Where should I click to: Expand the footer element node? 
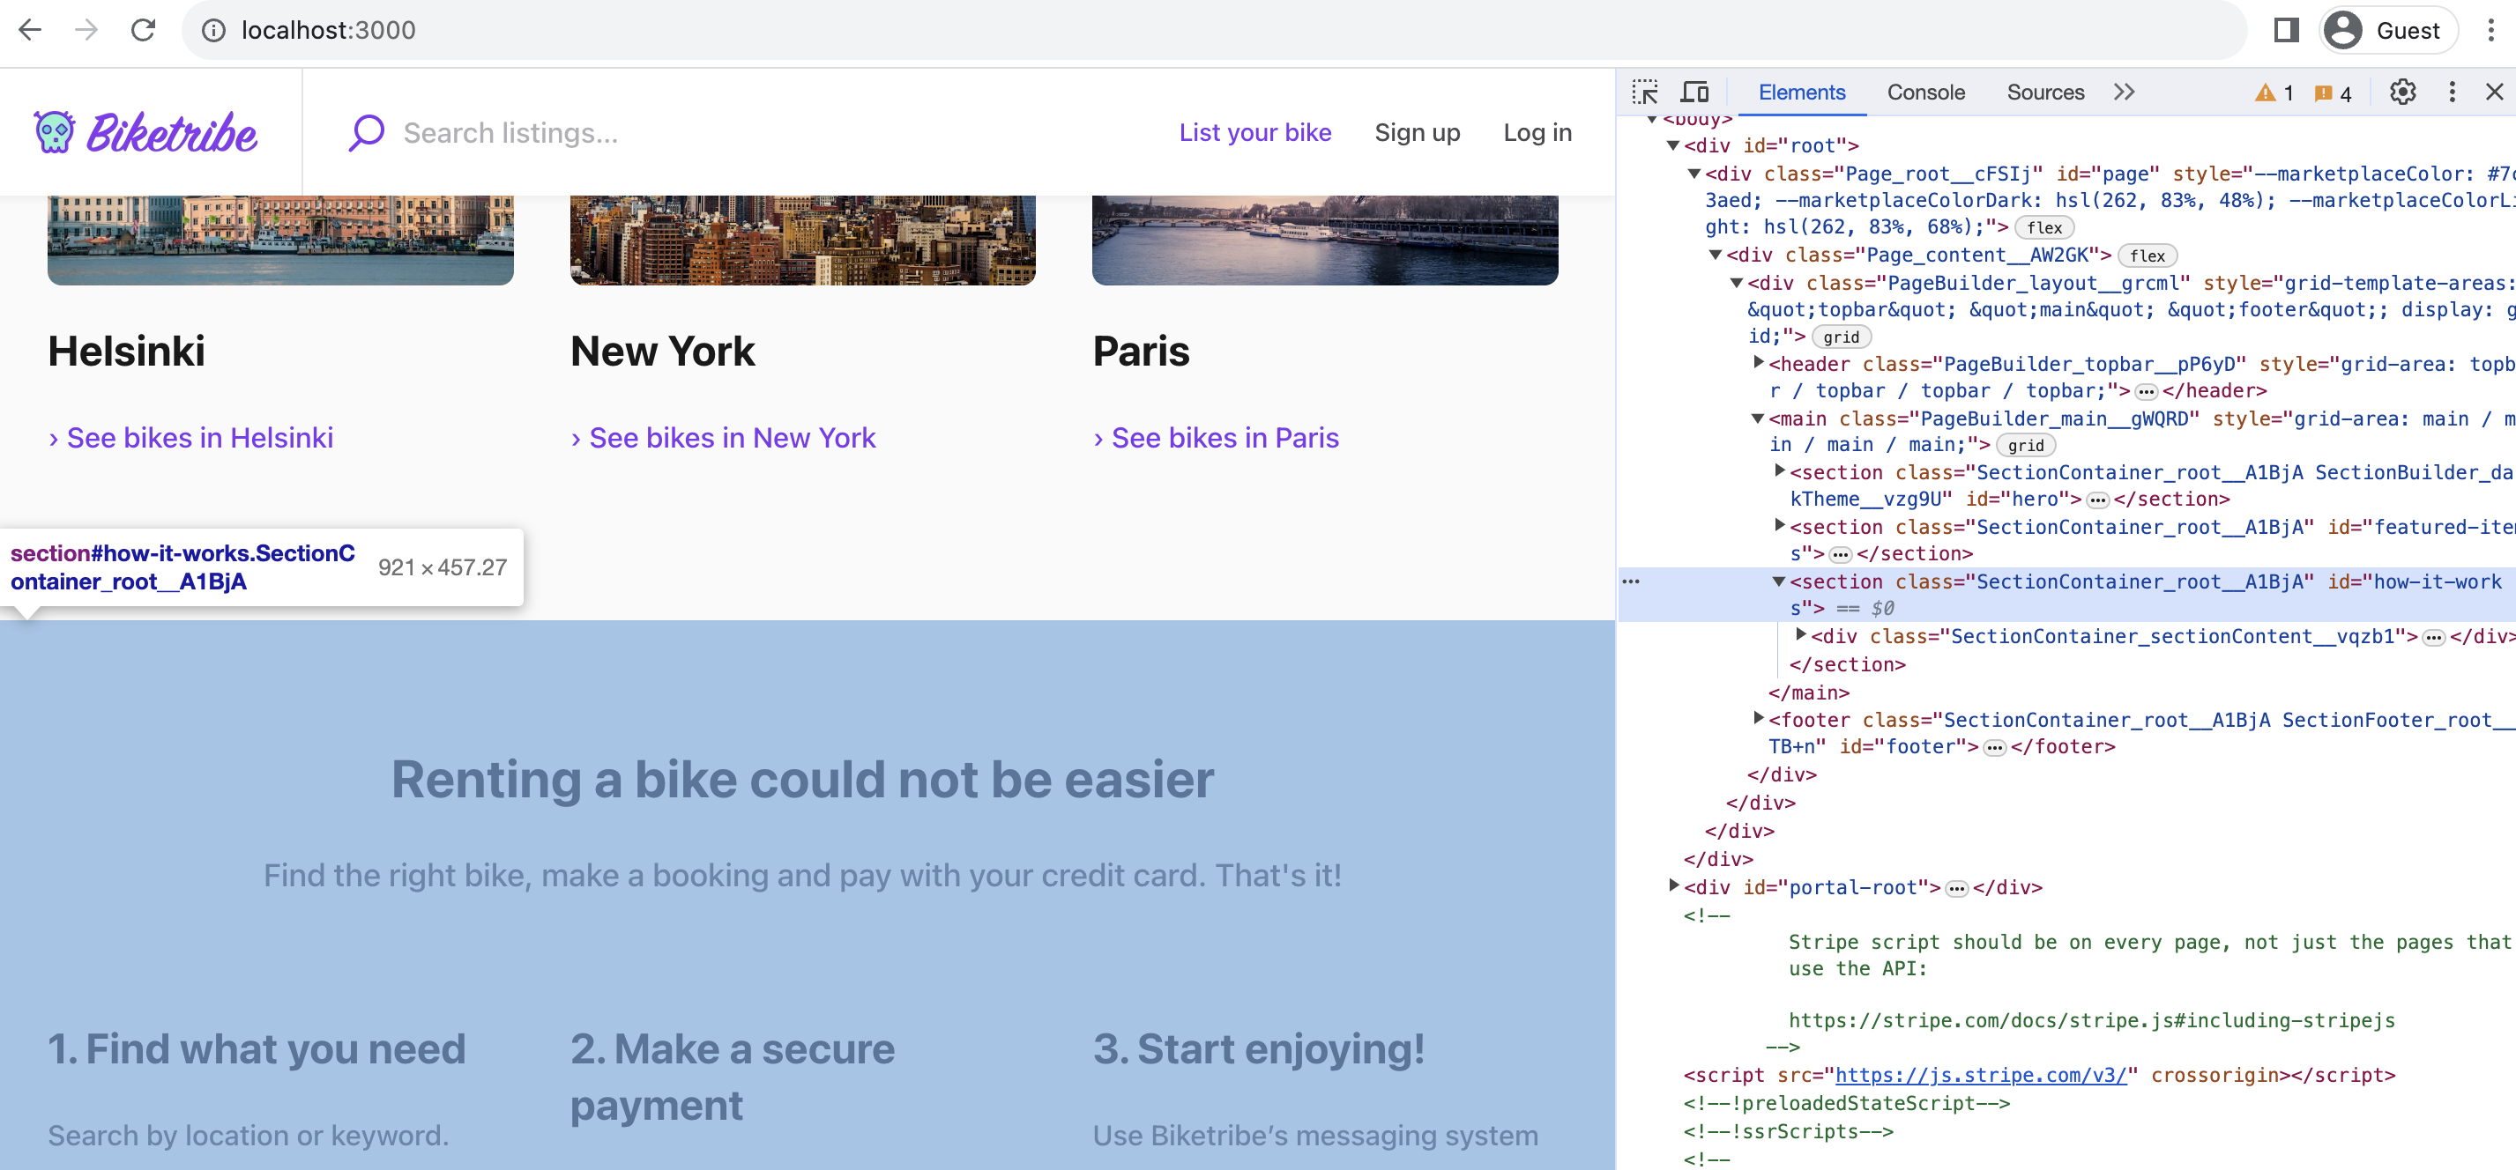(x=1758, y=719)
